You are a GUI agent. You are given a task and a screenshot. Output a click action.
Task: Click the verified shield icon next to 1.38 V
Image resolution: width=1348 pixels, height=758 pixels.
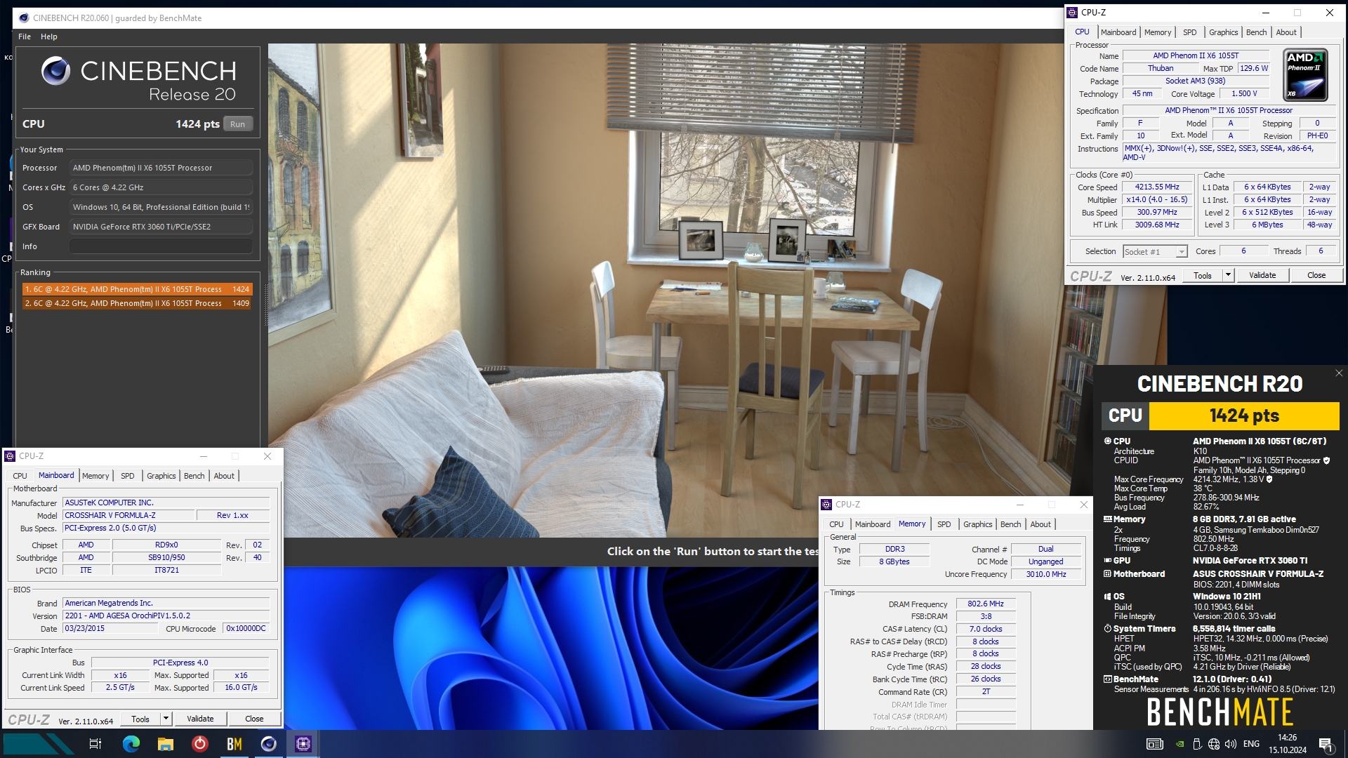[x=1269, y=479]
